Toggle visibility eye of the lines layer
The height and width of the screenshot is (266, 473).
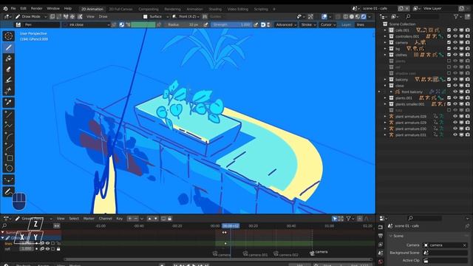[x=47, y=243]
